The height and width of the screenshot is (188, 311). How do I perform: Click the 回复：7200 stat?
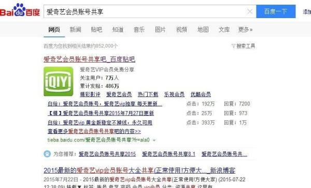click(237, 104)
